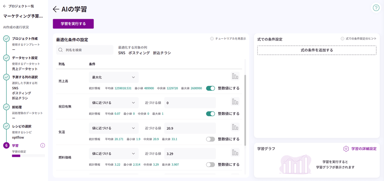Go to データセット設定 step in sidebar

[x=25, y=58]
